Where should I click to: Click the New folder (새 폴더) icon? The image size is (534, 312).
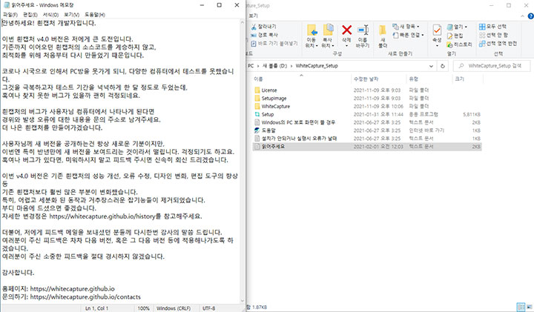[x=383, y=30]
